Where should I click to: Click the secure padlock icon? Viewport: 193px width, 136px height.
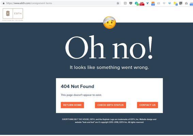tap(3, 3)
